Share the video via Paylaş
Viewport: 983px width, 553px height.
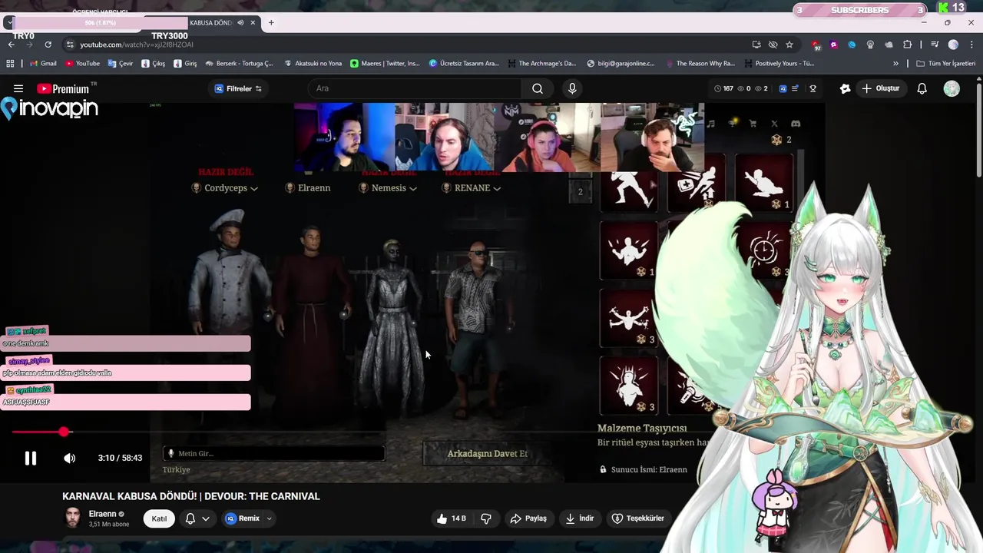point(528,518)
